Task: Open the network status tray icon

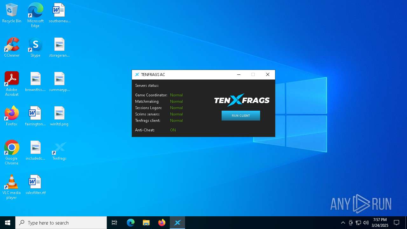Action: 358,223
